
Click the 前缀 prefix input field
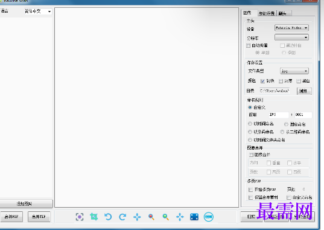(x=279, y=115)
